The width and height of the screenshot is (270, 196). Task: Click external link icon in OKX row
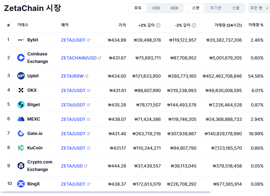click(x=89, y=90)
